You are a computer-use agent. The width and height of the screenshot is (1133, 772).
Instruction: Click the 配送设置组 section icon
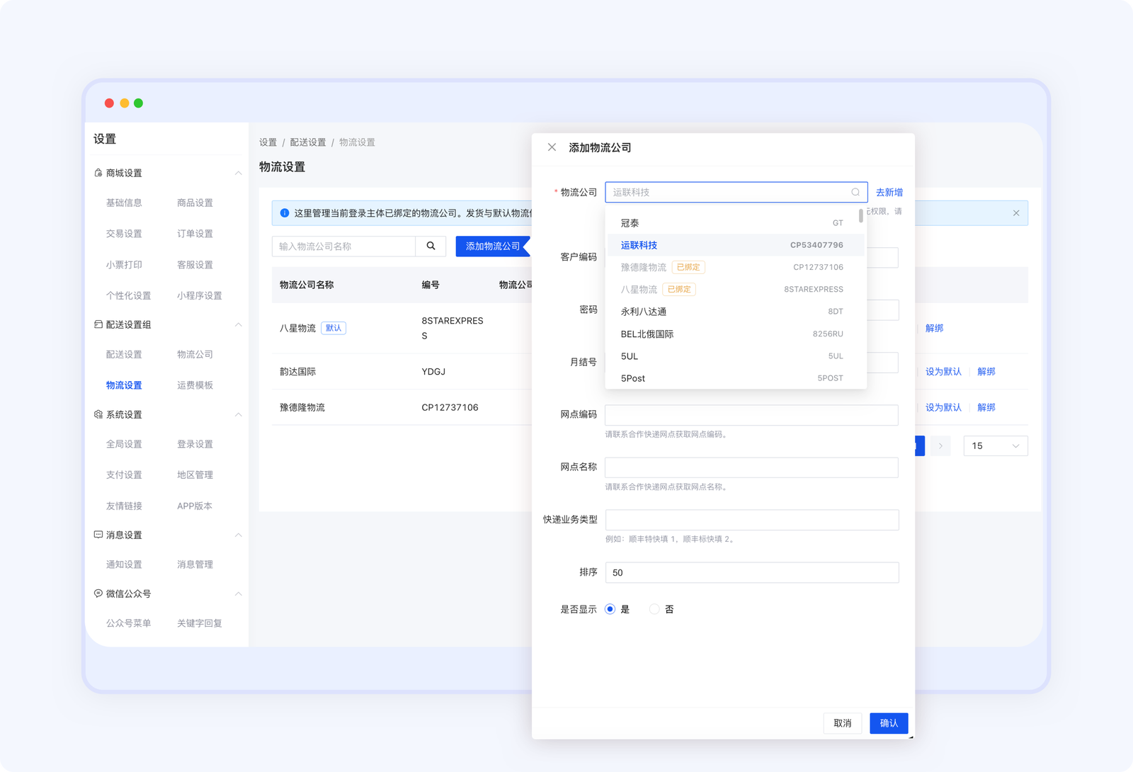coord(98,324)
